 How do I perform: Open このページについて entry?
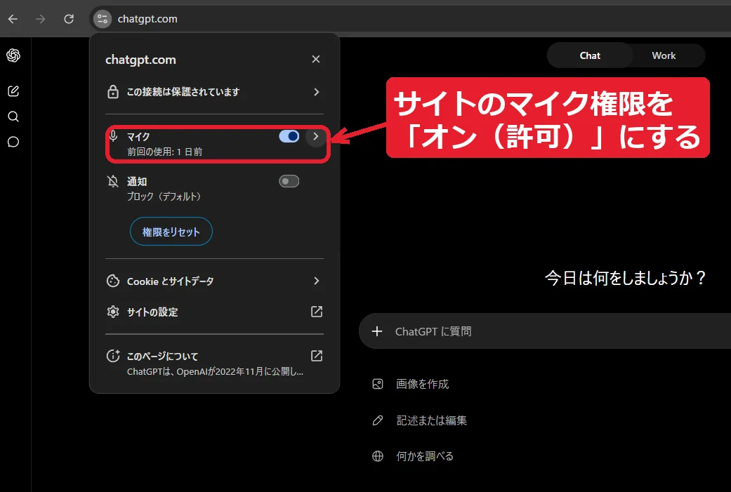[x=214, y=363]
